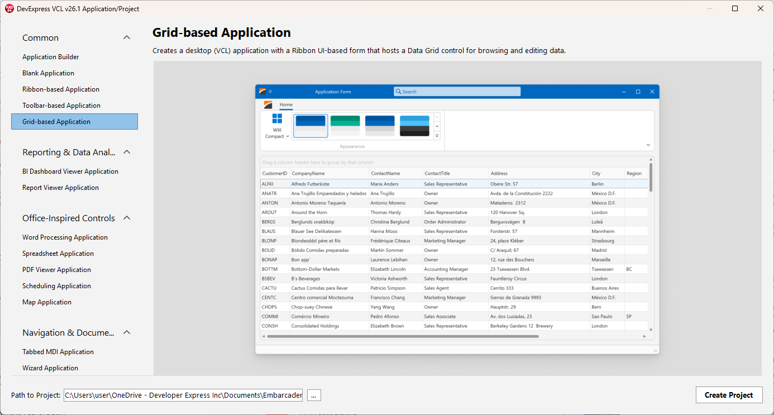
Task: Click the Create Project button
Action: coord(729,395)
